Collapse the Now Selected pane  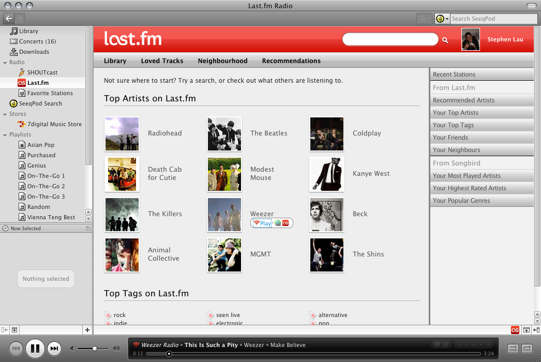click(88, 229)
